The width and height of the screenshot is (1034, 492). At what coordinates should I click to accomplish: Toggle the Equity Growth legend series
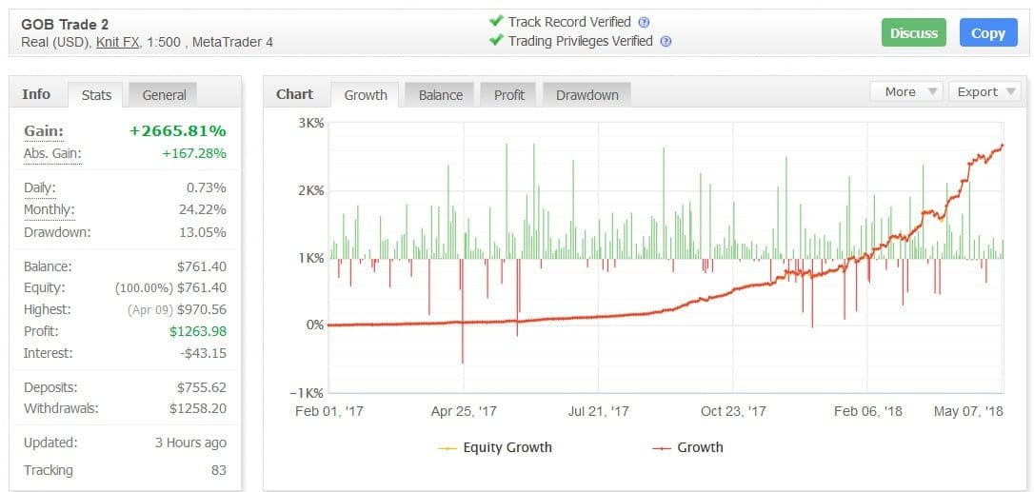(494, 447)
